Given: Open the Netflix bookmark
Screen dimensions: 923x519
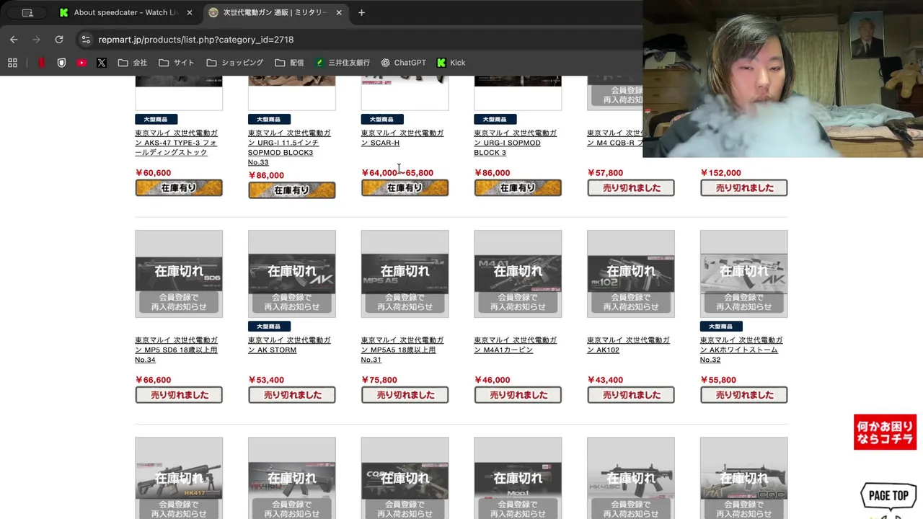Looking at the screenshot, I should 42,63.
